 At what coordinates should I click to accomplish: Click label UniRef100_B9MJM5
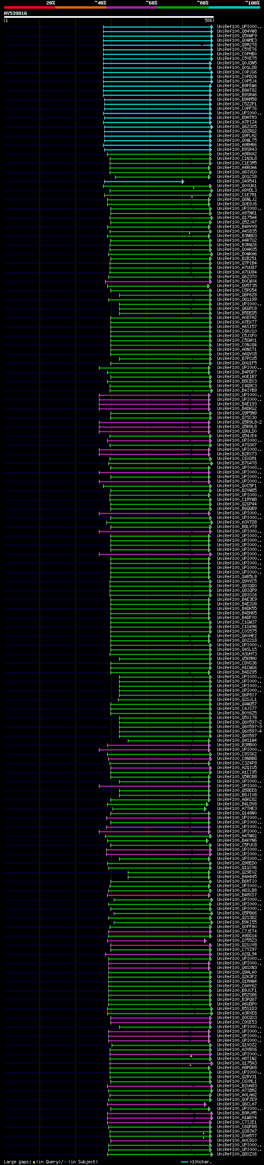pos(237,1113)
